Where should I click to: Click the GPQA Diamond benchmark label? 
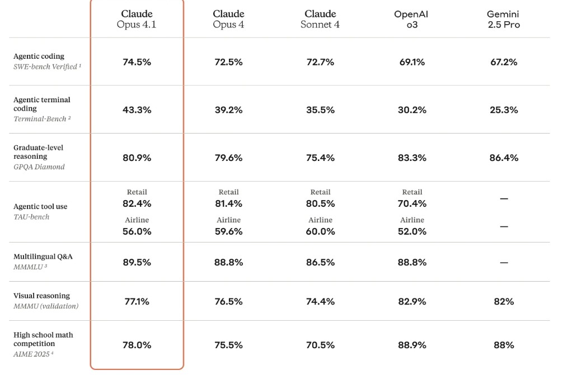(x=39, y=167)
